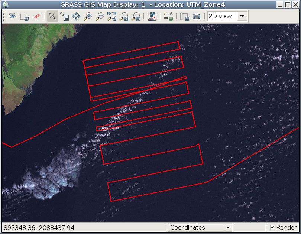
Task: Select the Query raster/vector map tool
Action: [x=64, y=16]
